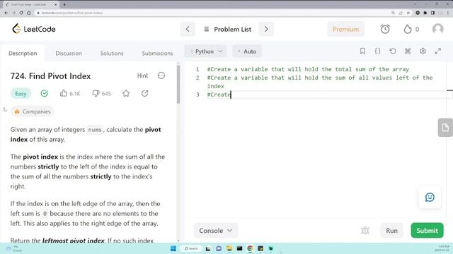Click the '6.1K' likes count
The image size is (453, 254).
(x=75, y=94)
